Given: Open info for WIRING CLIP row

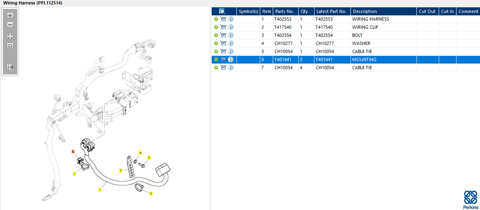Looking at the screenshot, I should point(231,27).
